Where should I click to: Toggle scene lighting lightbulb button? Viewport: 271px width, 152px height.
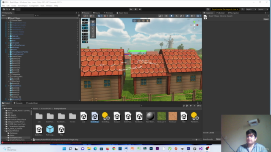[171, 16]
